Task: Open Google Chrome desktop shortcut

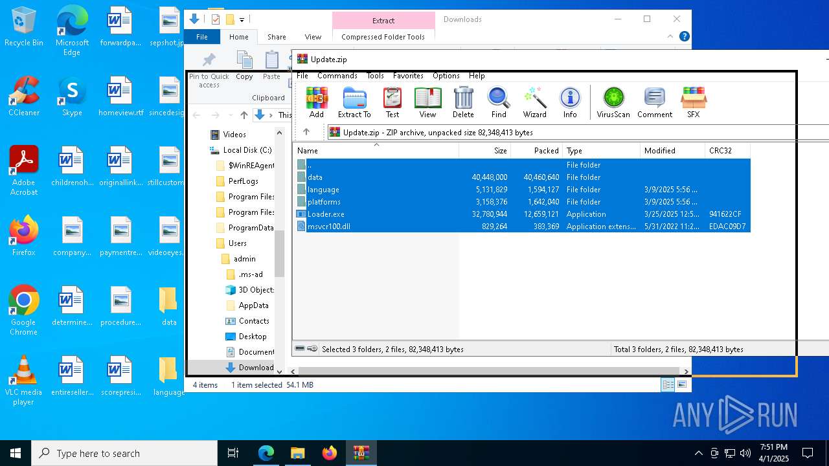Action: [x=24, y=311]
